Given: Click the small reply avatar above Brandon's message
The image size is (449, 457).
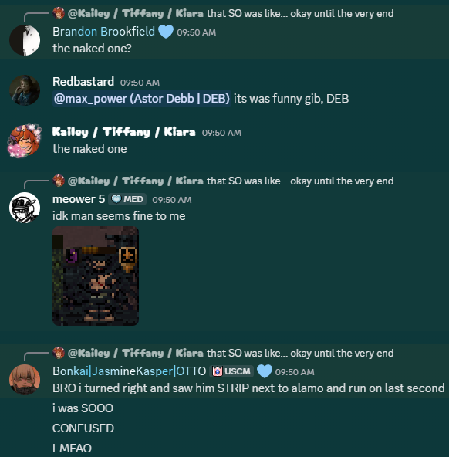Looking at the screenshot, I should point(59,13).
